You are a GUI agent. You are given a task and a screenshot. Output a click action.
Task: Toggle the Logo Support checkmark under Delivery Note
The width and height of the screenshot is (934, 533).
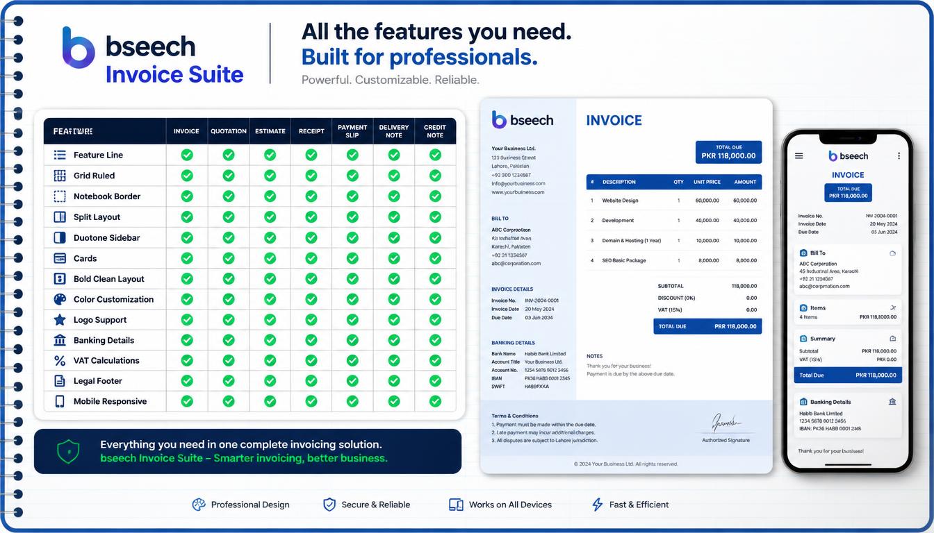(x=394, y=320)
